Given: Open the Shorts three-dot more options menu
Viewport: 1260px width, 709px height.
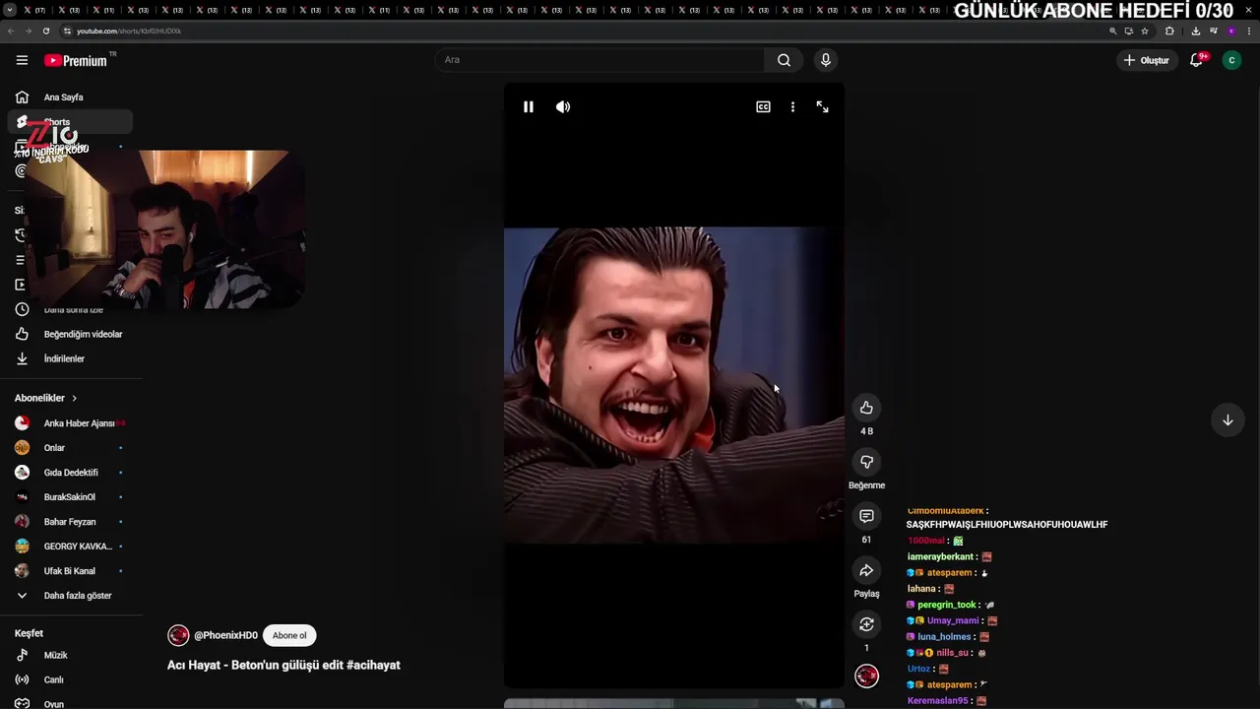Looking at the screenshot, I should pos(792,106).
